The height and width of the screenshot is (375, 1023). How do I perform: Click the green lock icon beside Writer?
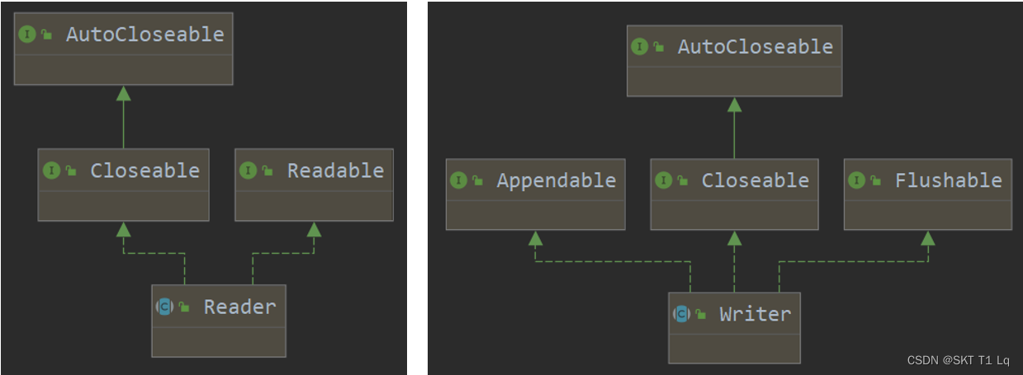tap(700, 315)
